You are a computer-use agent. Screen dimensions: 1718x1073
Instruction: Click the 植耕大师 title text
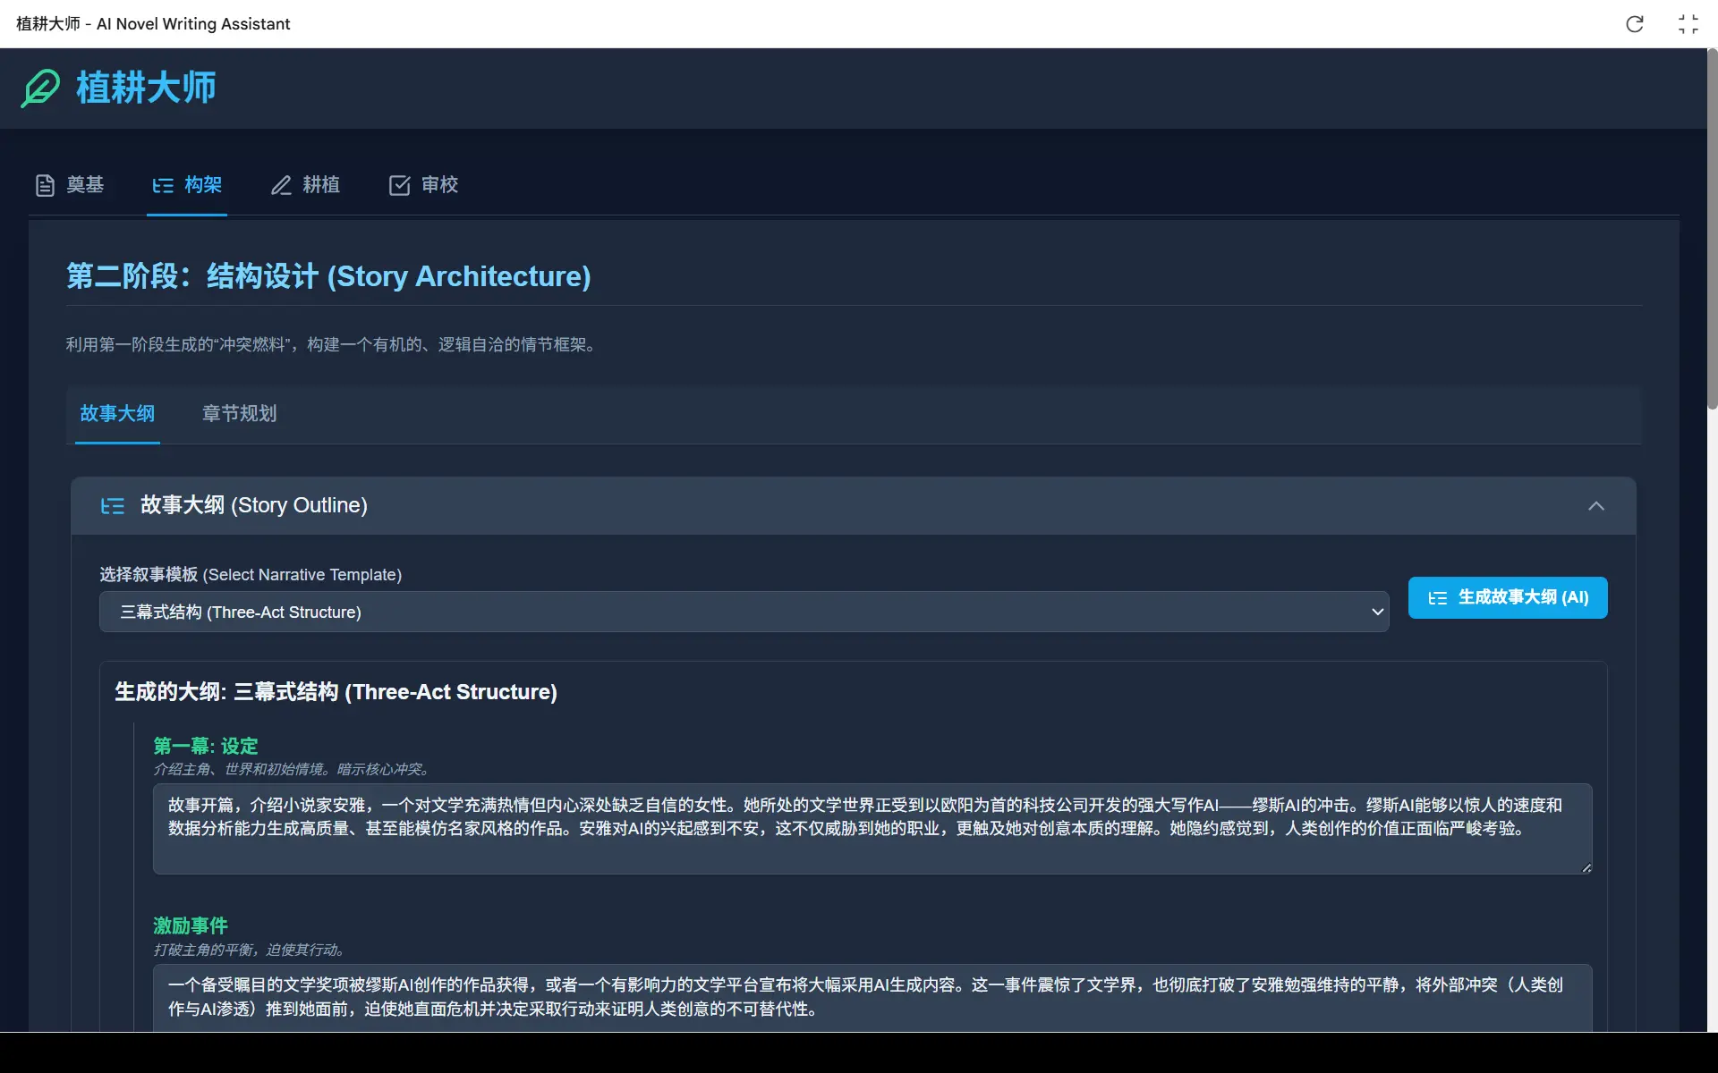(146, 88)
